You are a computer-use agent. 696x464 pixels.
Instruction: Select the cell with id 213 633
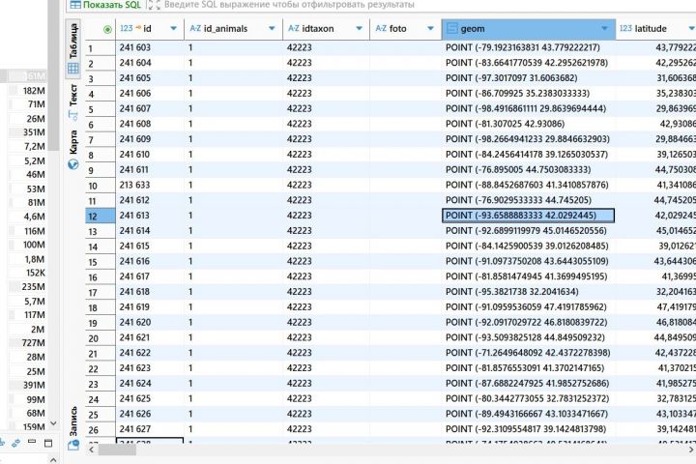[x=150, y=185]
